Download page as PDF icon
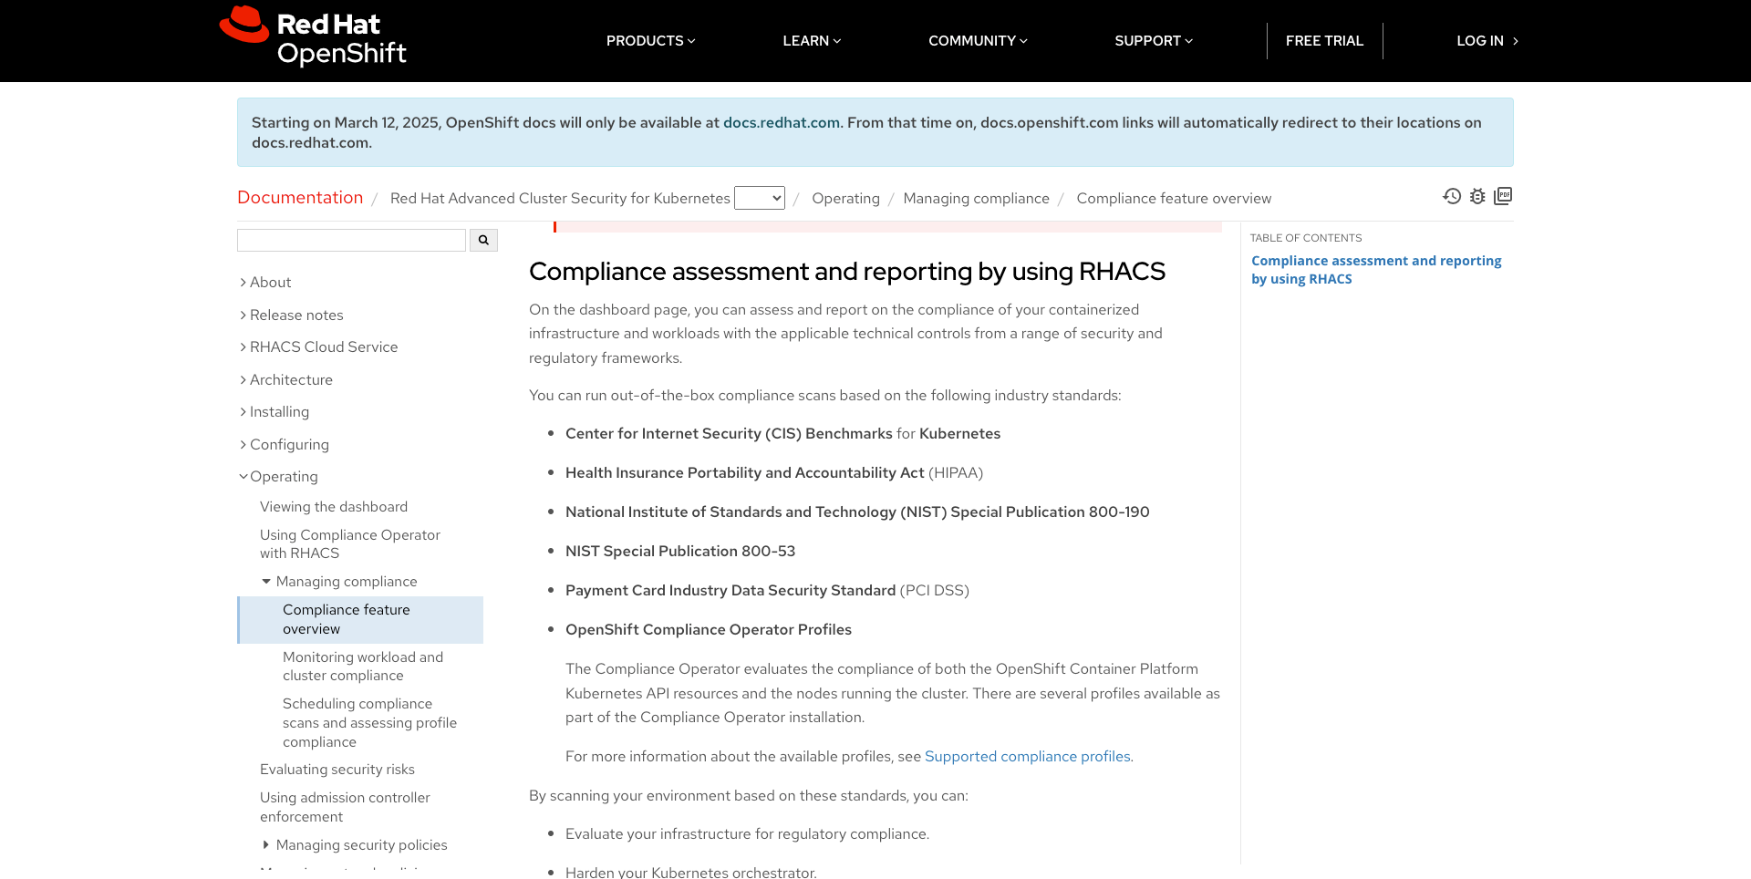The height and width of the screenshot is (879, 1751). coord(1503,196)
